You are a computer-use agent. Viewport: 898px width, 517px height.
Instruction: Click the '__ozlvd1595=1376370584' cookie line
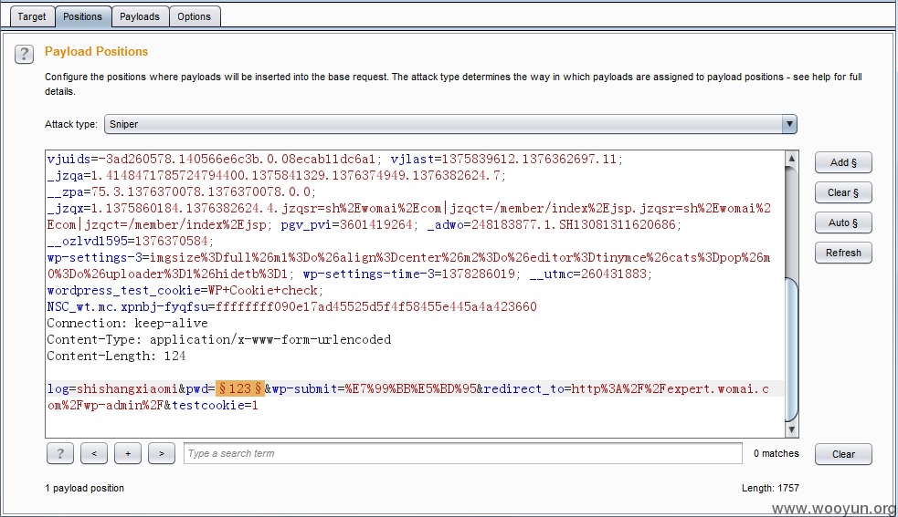[130, 242]
